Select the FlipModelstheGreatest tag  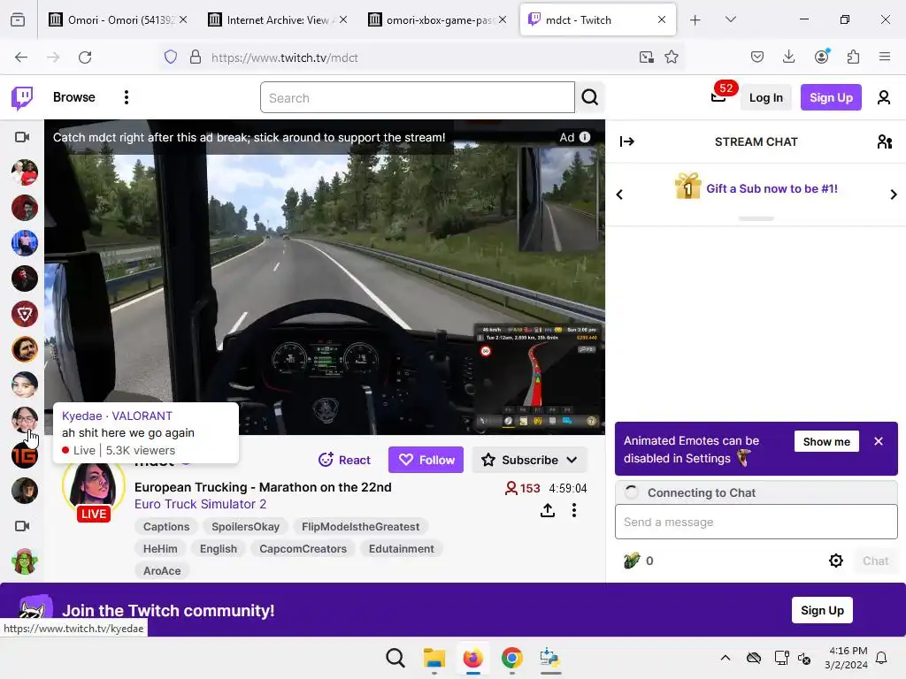[x=361, y=527]
